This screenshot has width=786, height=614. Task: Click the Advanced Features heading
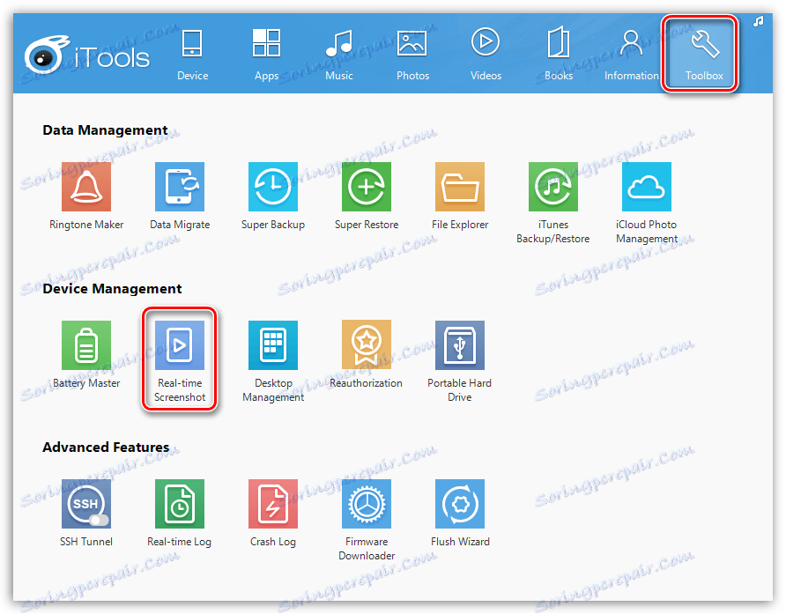point(106,448)
